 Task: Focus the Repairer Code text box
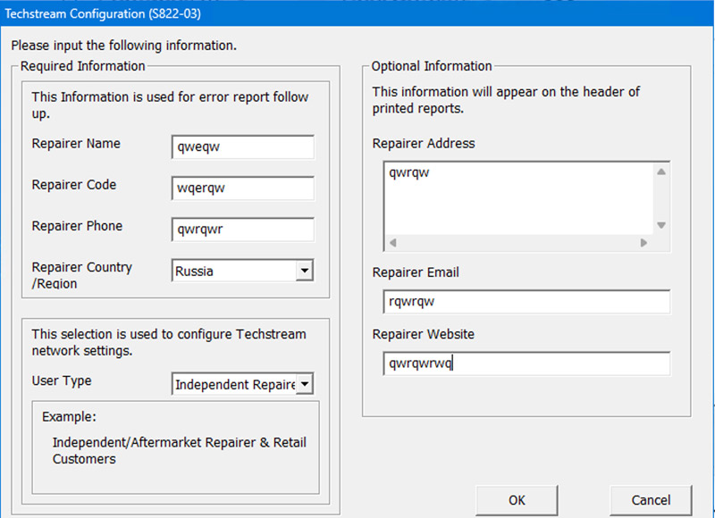[x=242, y=188]
